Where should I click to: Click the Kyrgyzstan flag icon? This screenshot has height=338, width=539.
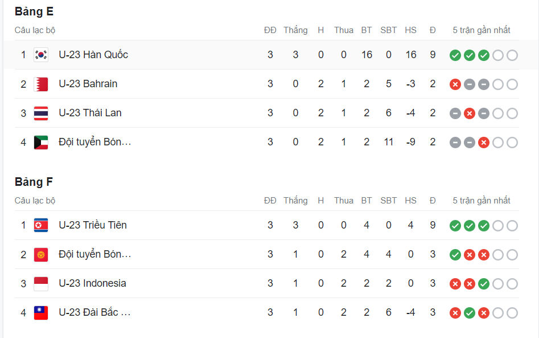pyautogui.click(x=41, y=254)
